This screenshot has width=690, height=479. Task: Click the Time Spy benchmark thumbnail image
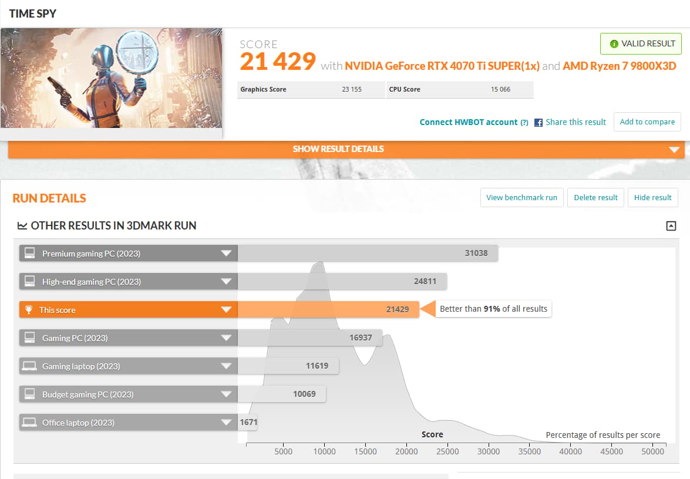coord(112,78)
